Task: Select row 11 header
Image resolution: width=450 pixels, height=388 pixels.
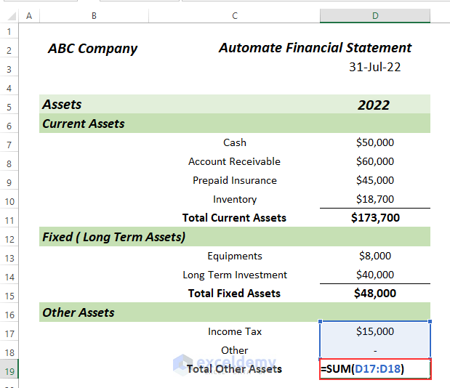Action: (x=9, y=218)
